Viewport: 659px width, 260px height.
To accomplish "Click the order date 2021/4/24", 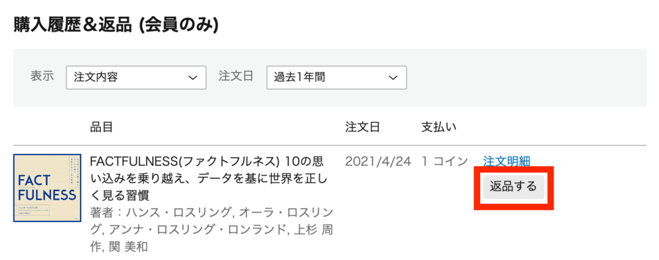I will tap(378, 162).
